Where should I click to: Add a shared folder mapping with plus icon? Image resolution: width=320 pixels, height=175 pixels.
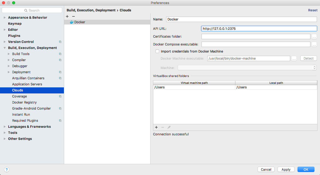pos(156,127)
